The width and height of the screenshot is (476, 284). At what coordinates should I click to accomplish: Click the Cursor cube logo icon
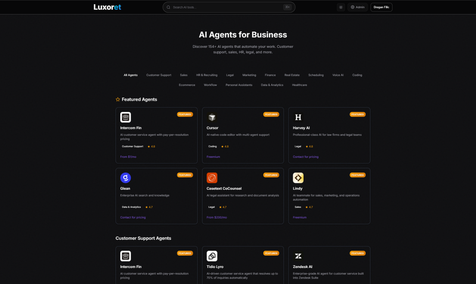212,117
